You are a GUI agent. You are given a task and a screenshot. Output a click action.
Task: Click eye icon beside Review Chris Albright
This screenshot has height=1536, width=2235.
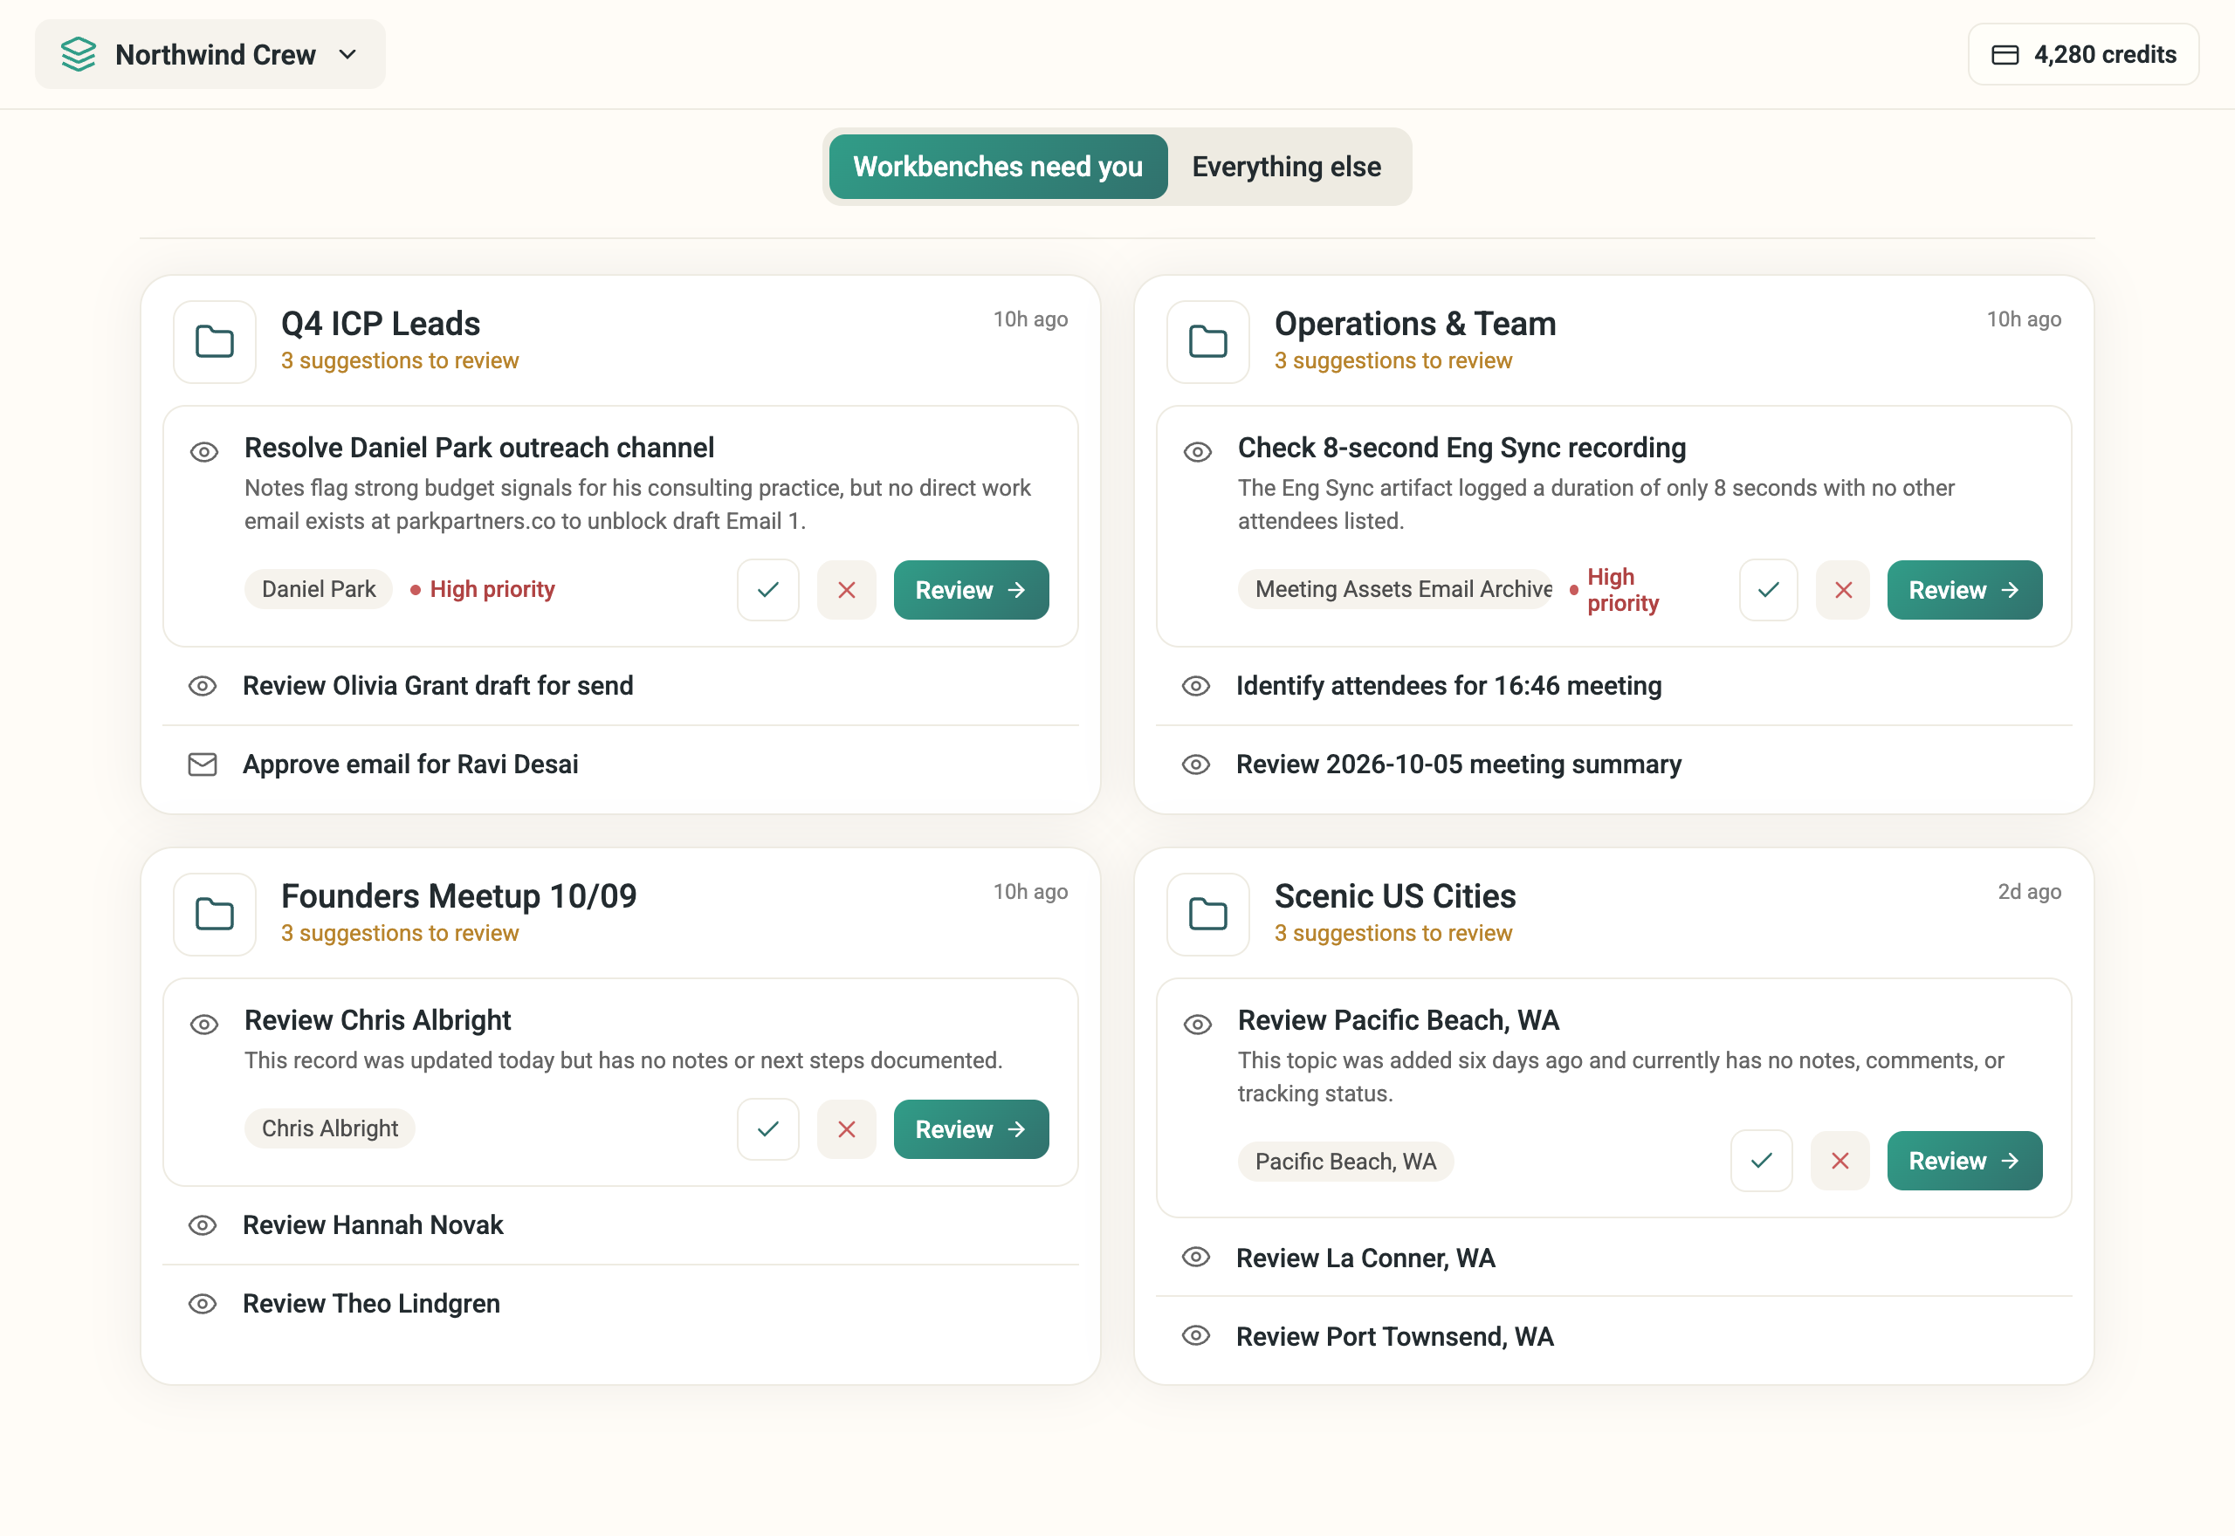pos(204,1024)
